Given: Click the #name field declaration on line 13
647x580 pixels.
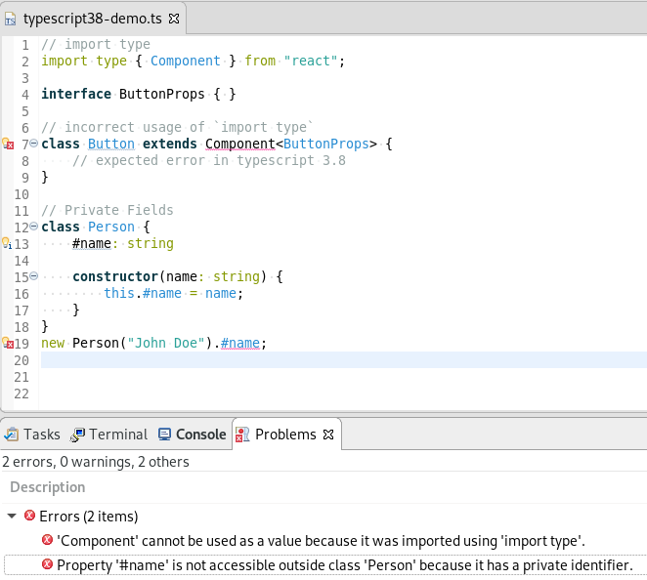Looking at the screenshot, I should pyautogui.click(x=92, y=243).
